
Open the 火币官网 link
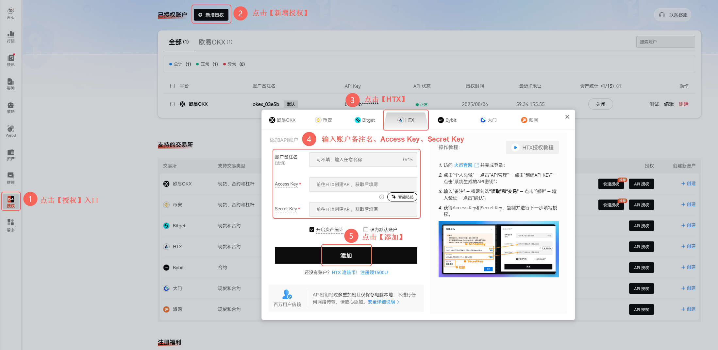pyautogui.click(x=463, y=165)
